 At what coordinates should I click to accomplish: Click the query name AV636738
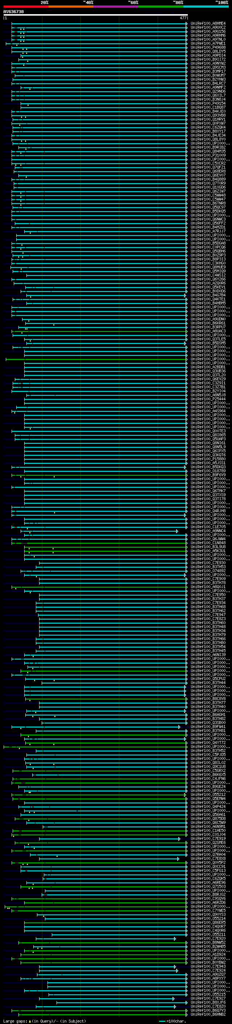coord(13,12)
